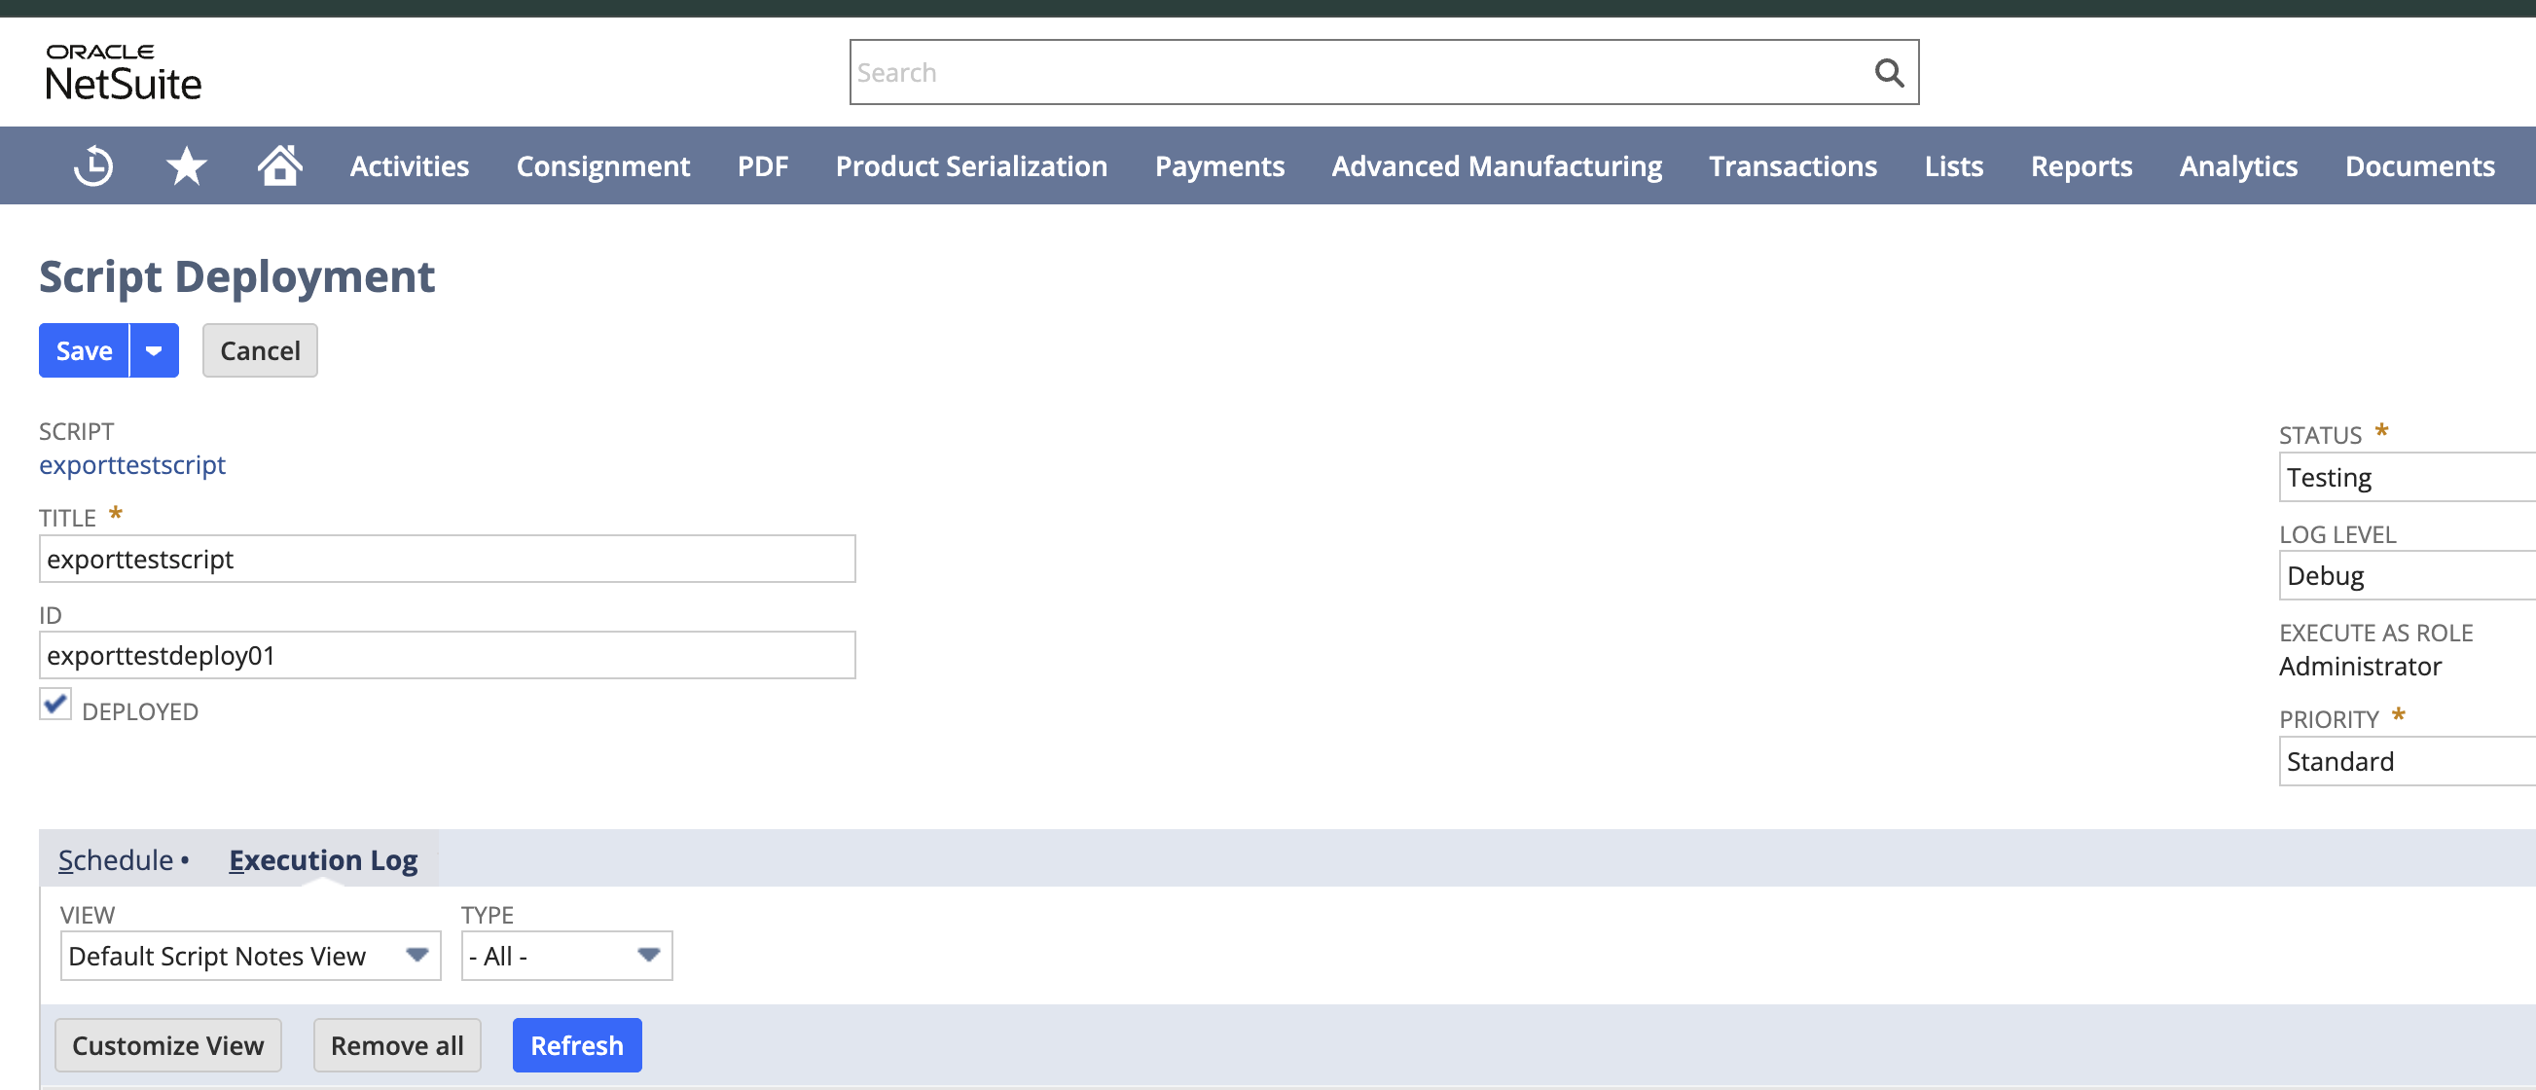2536x1090 pixels.
Task: Open the PDF menu
Action: [763, 165]
